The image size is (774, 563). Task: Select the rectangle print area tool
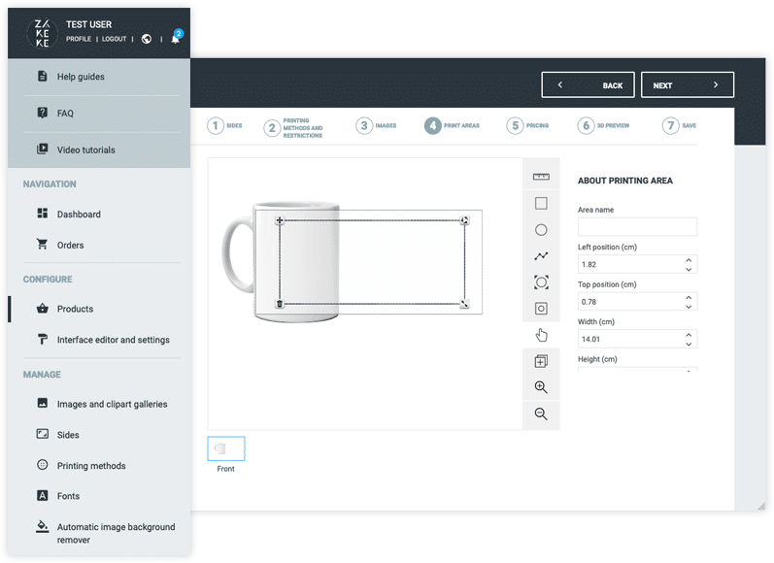[x=541, y=204]
